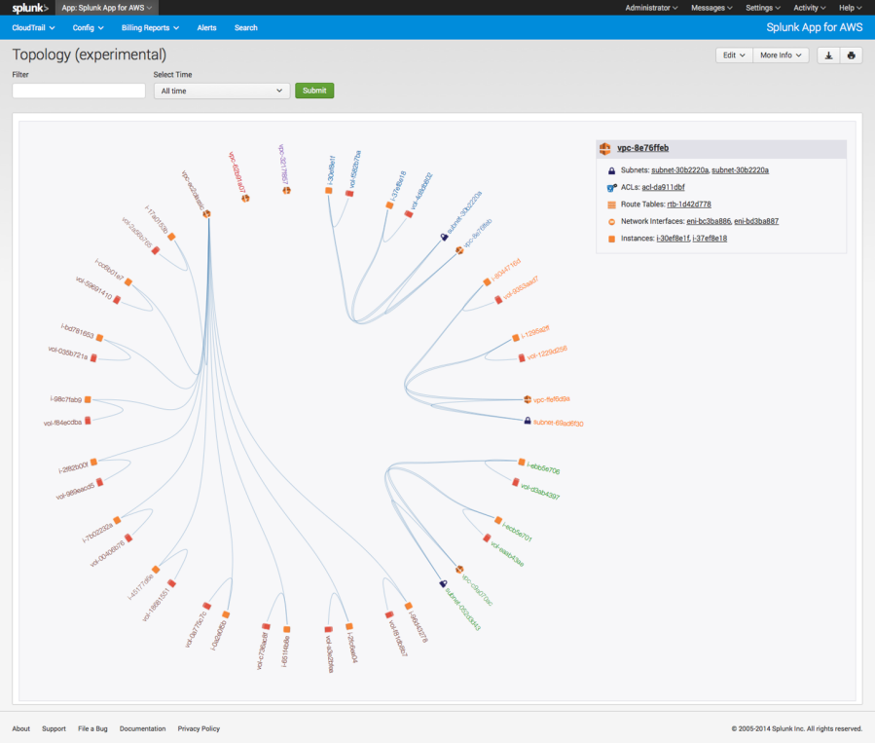Click the vol-d3ab4397 volume node icon
The image size is (875, 743).
[514, 483]
